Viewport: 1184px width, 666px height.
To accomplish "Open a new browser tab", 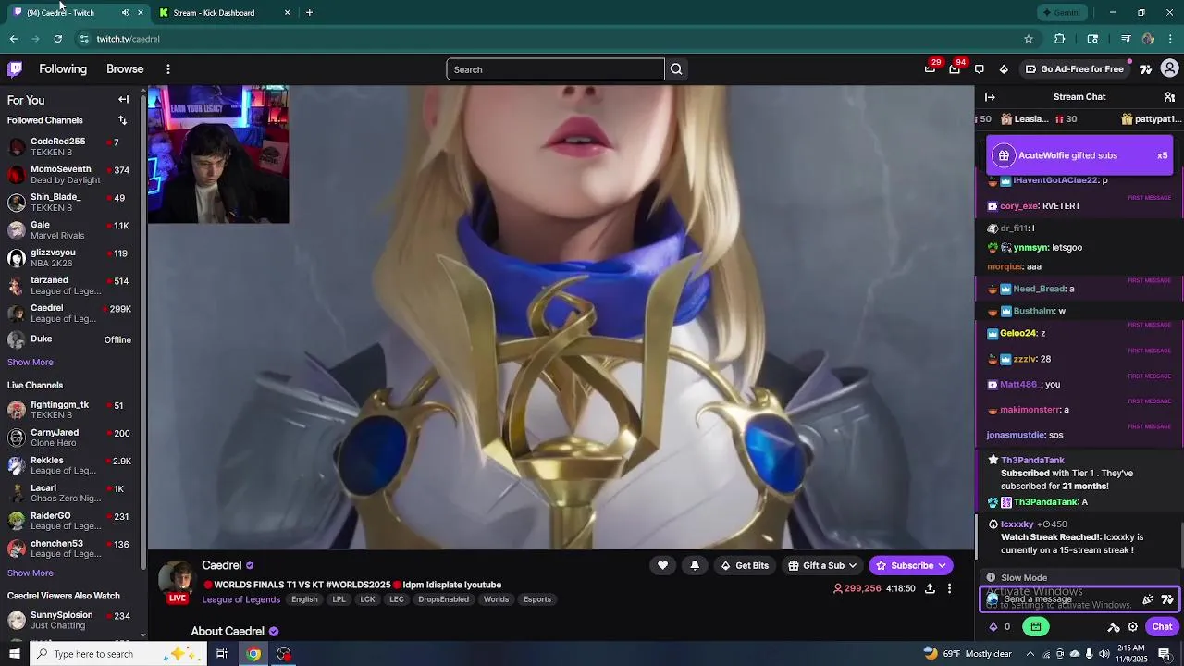I will [x=309, y=13].
